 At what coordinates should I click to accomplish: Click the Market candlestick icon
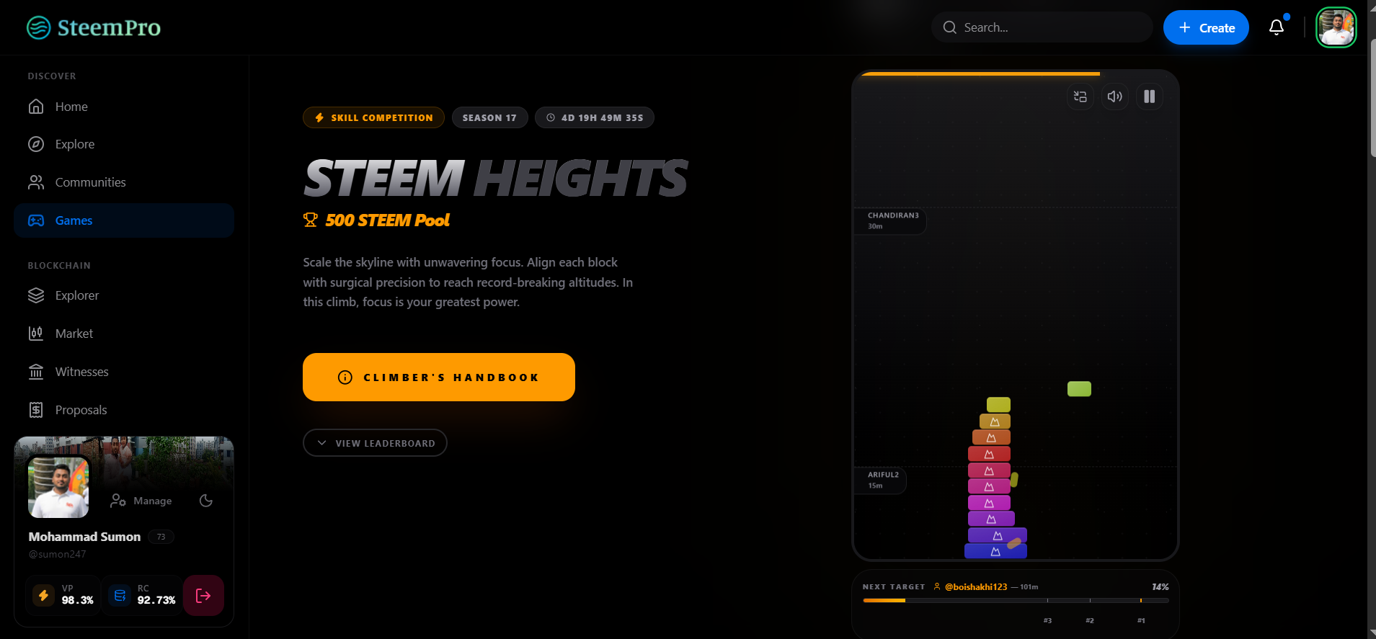[x=36, y=334]
